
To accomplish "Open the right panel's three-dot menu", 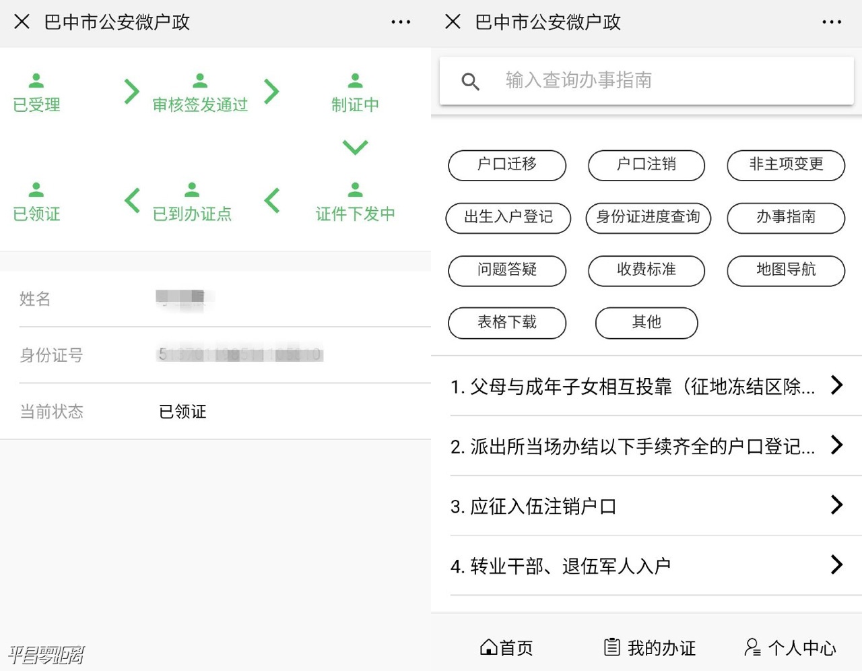I will [x=832, y=22].
